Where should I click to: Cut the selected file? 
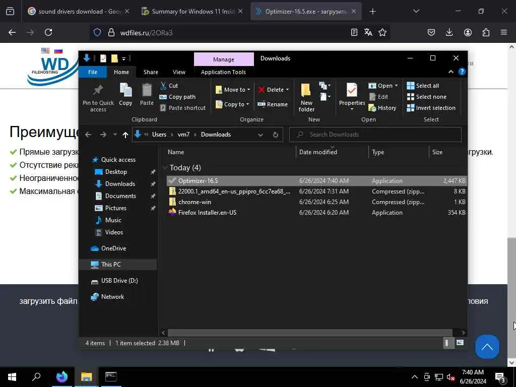click(169, 86)
